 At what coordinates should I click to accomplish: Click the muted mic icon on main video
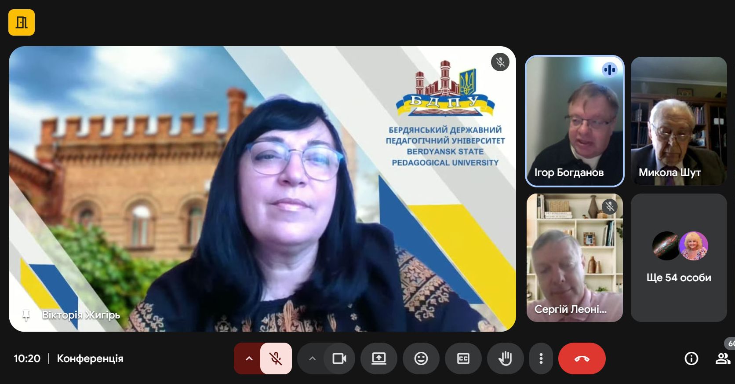point(500,62)
